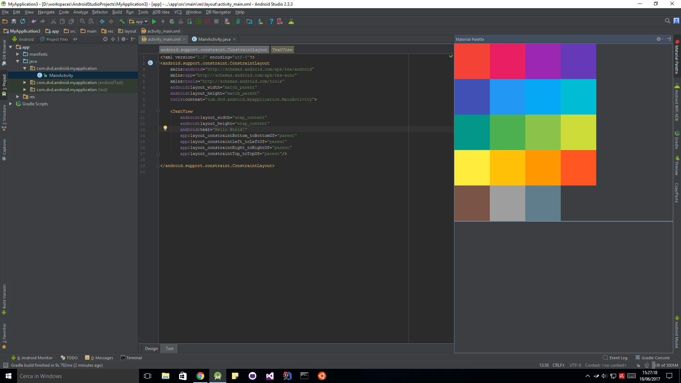Run the app with green play button
This screenshot has height=383, width=681.
coord(154,22)
